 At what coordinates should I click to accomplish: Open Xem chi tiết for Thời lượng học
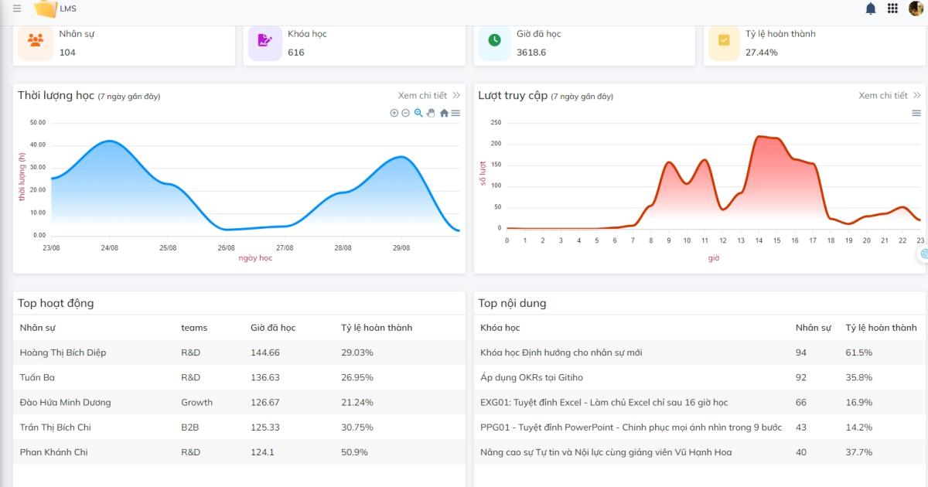point(428,96)
